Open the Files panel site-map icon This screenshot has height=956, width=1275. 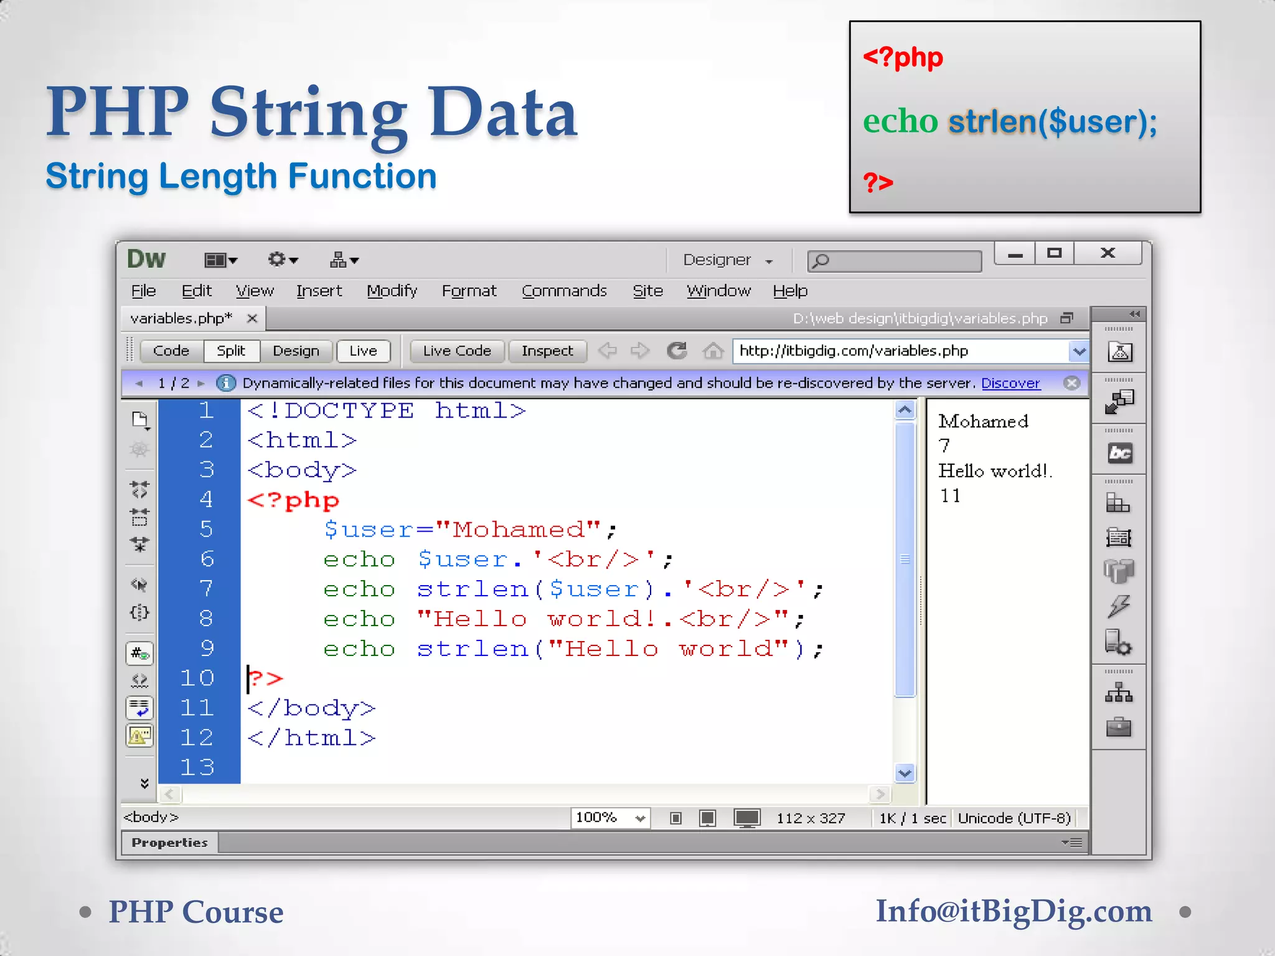(1119, 693)
